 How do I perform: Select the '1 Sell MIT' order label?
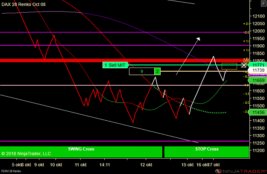click(115, 65)
